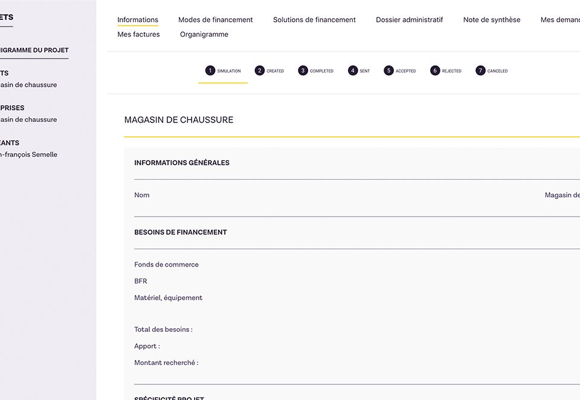Viewport: 580px width, 400px height.
Task: Click step 2 Created circle icon
Action: pyautogui.click(x=260, y=71)
